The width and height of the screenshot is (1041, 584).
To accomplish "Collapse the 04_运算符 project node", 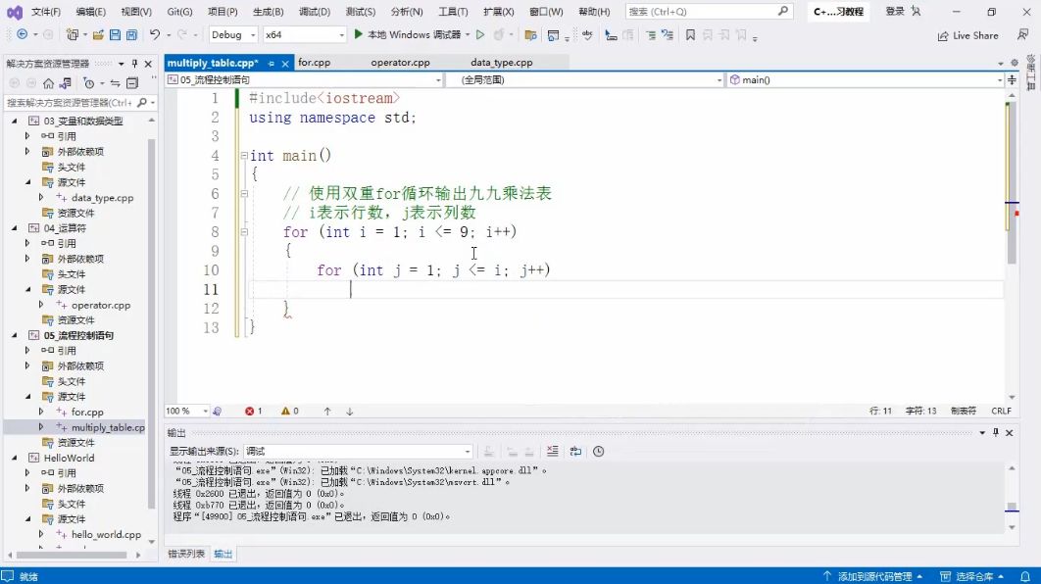I will pos(14,227).
